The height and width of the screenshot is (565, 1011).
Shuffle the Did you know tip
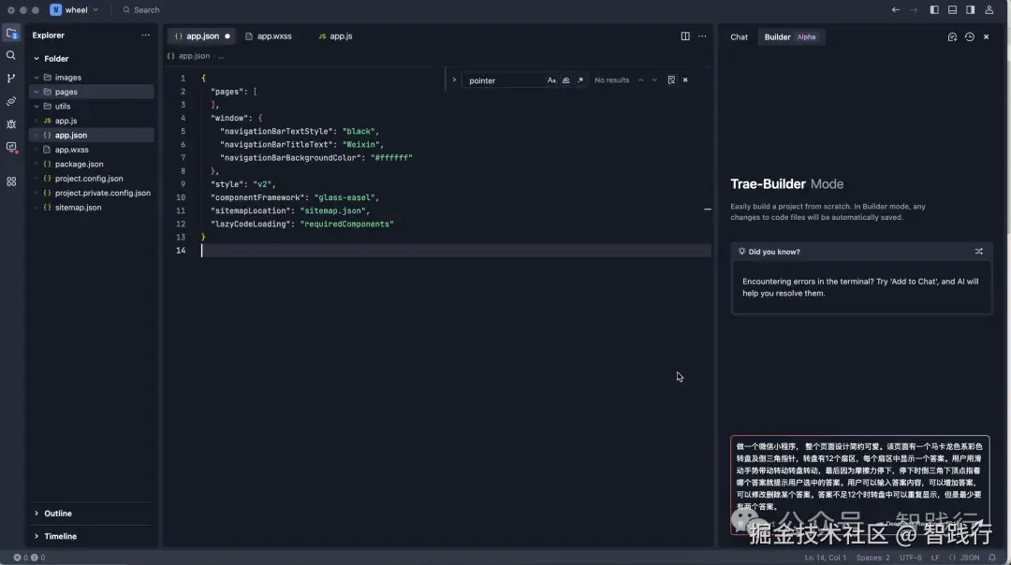tap(979, 252)
